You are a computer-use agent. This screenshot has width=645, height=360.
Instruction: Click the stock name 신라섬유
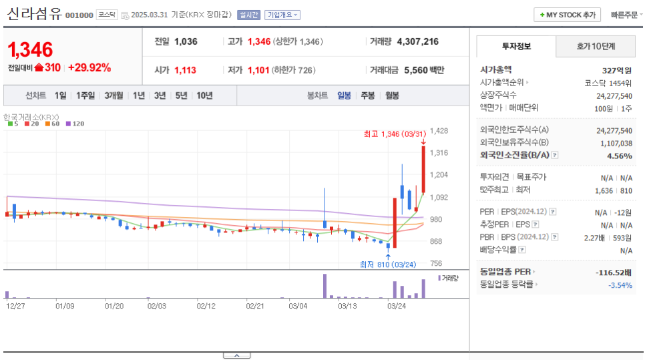35,15
